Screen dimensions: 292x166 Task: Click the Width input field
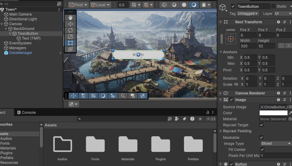pyautogui.click(x=248, y=46)
